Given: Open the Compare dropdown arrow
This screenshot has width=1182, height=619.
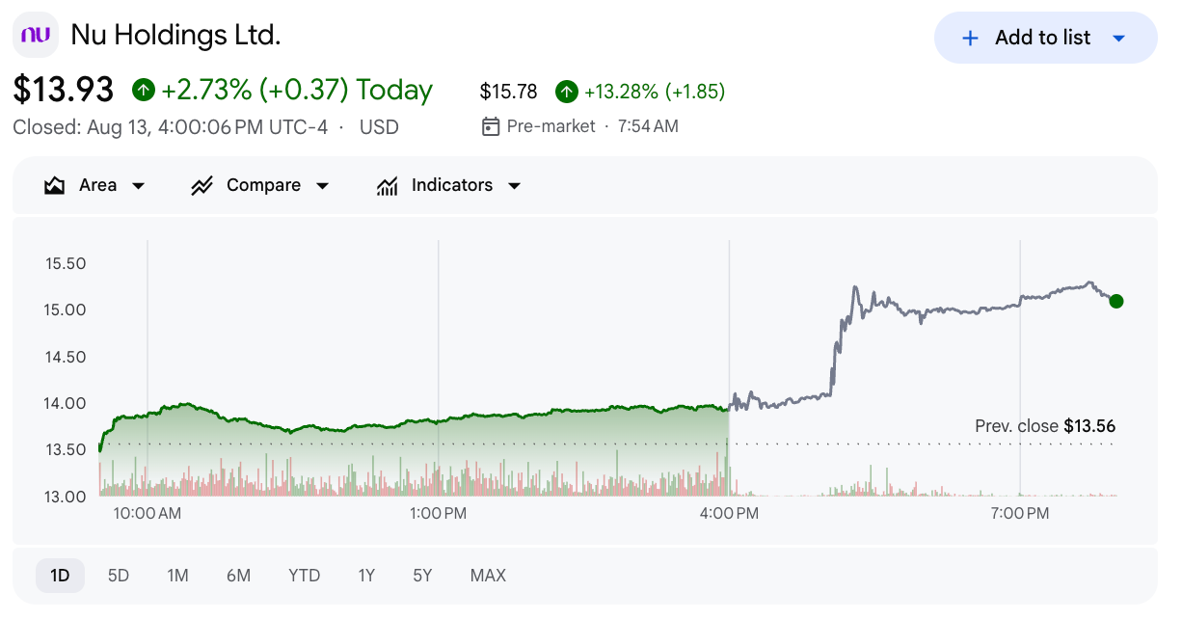Looking at the screenshot, I should [x=322, y=185].
